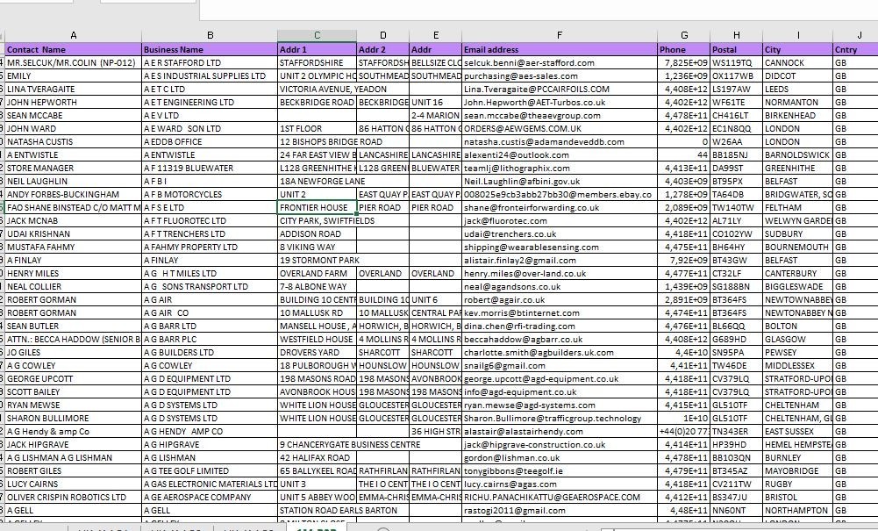The image size is (878, 531).
Task: Select the email 'tonygibbons@teegolf.ie'
Action: (560, 470)
